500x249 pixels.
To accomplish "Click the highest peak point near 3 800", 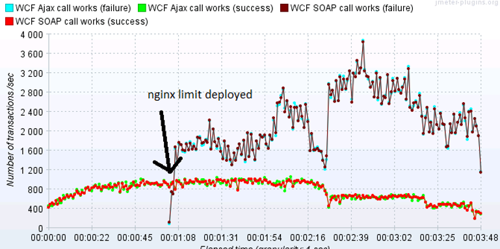I will pos(363,41).
